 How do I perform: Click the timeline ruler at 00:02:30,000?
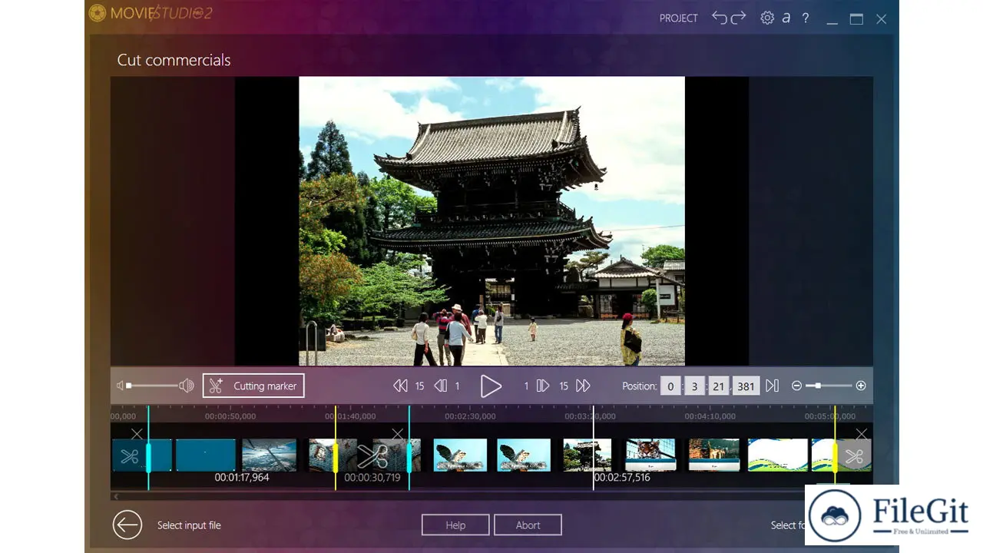470,416
